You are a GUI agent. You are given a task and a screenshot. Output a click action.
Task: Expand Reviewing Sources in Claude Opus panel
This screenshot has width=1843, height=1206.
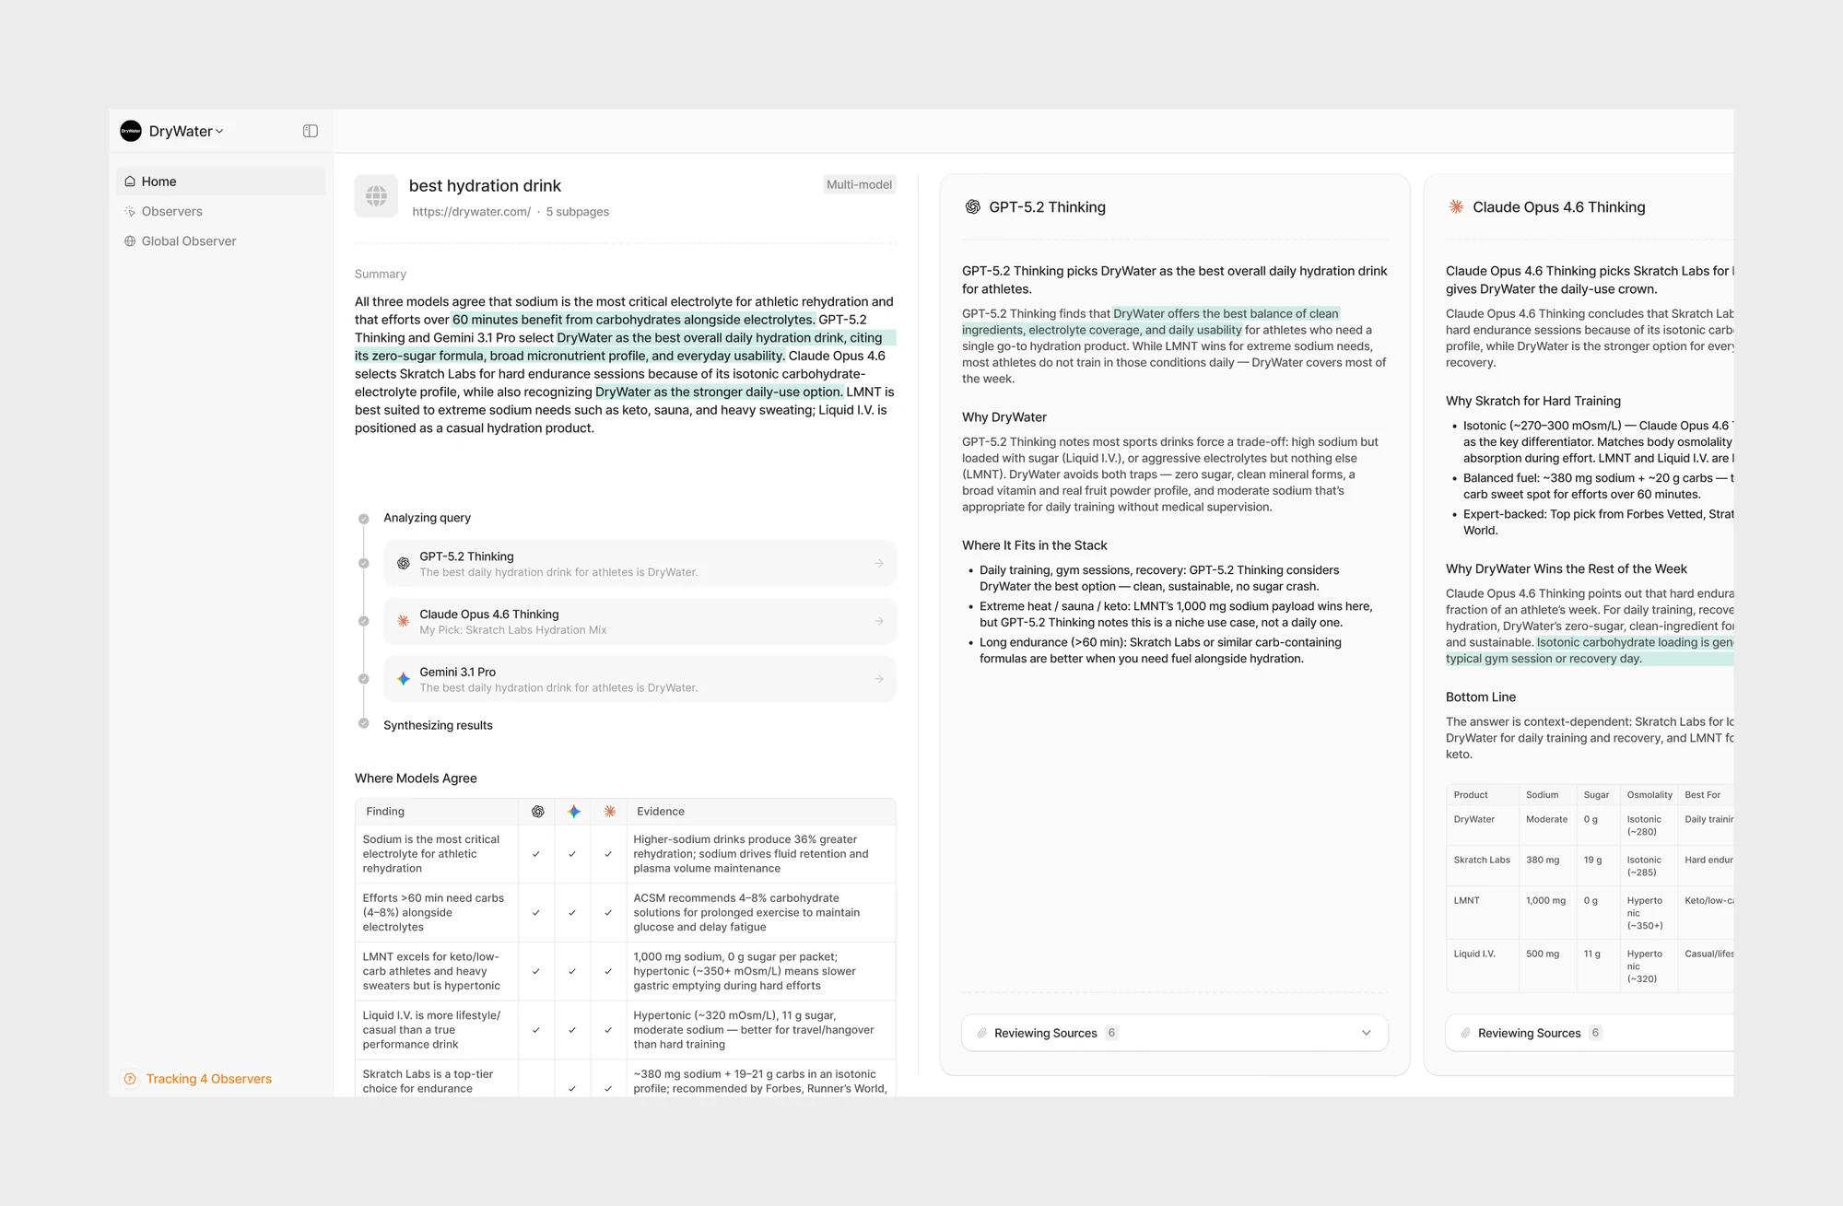click(1590, 1033)
